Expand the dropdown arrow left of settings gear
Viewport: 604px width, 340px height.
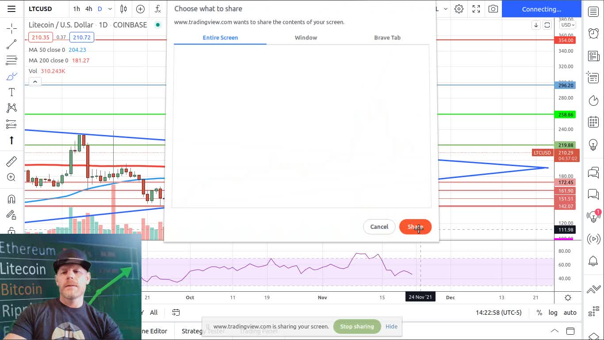coord(446,9)
